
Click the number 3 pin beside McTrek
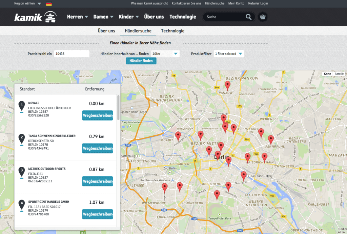click(x=22, y=173)
